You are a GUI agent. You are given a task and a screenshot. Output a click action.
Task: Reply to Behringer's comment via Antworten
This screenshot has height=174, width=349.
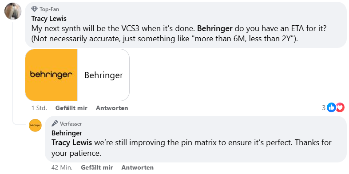138,167
